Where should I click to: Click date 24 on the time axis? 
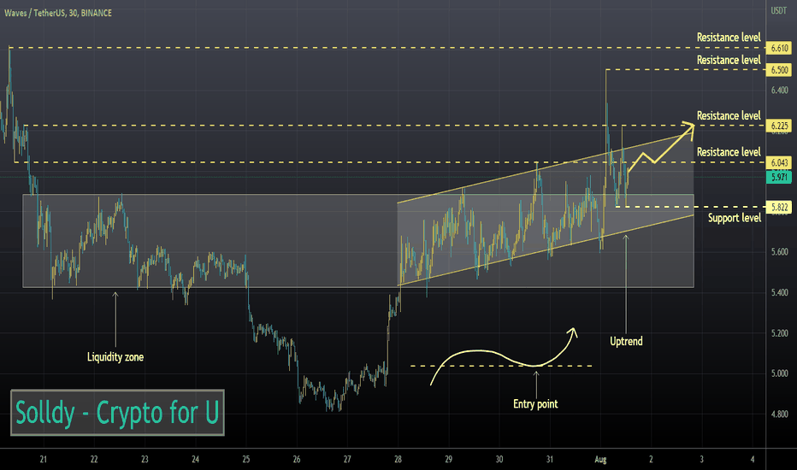point(195,460)
